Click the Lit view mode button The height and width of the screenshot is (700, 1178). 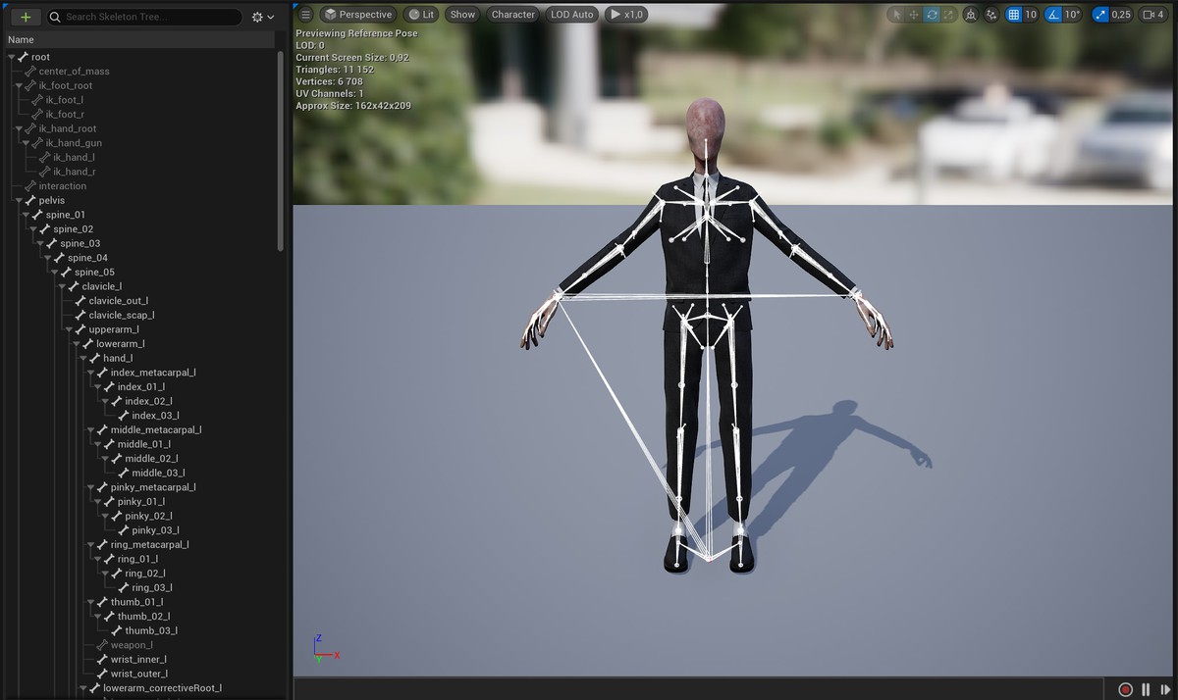(420, 14)
